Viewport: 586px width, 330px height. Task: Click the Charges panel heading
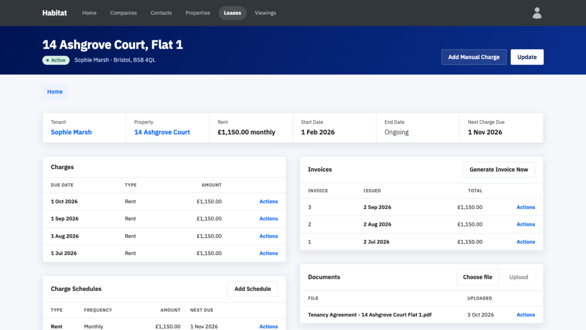click(x=62, y=167)
